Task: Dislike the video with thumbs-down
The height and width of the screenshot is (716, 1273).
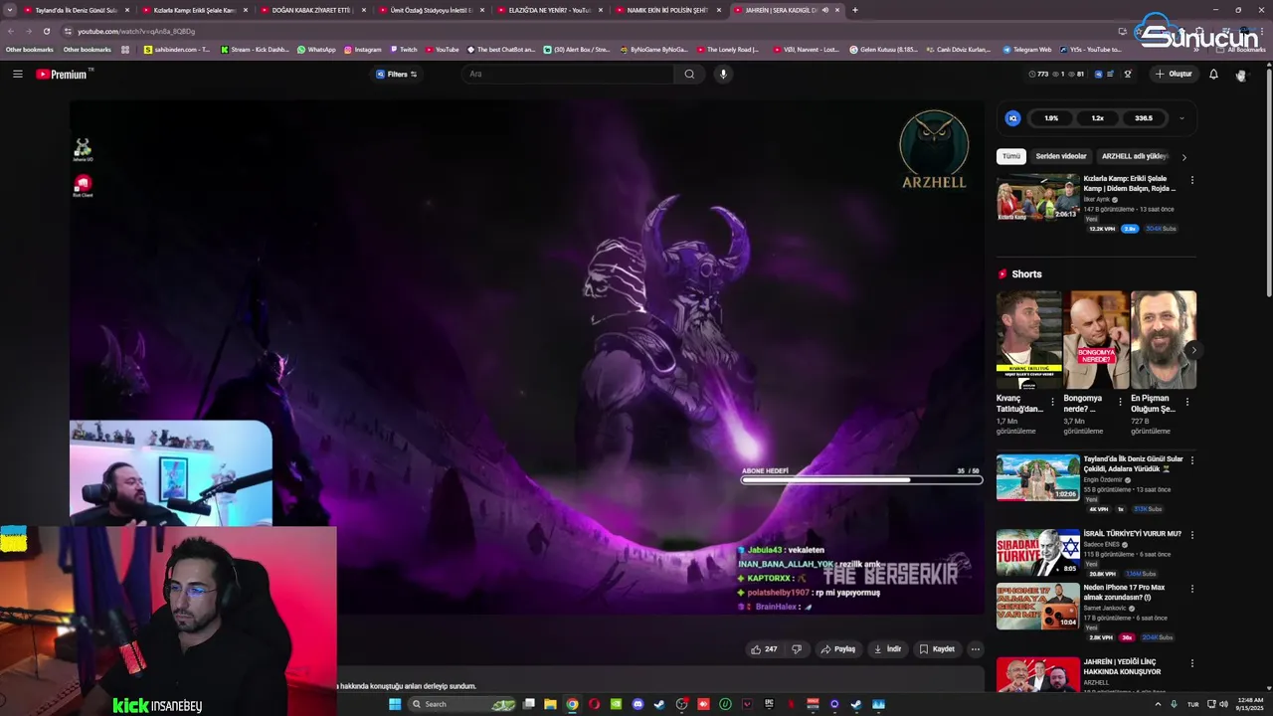Action: pos(796,649)
